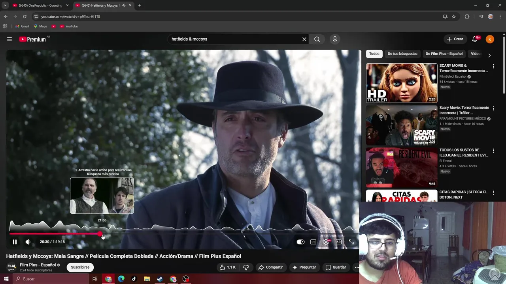Screen dimensions: 506x284
Task: Click the Preguntar button
Action: [x=304, y=267]
